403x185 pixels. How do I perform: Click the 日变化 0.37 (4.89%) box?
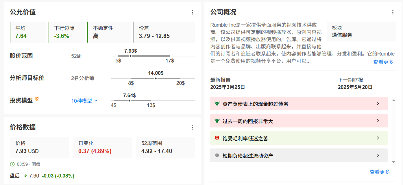pyautogui.click(x=102, y=147)
